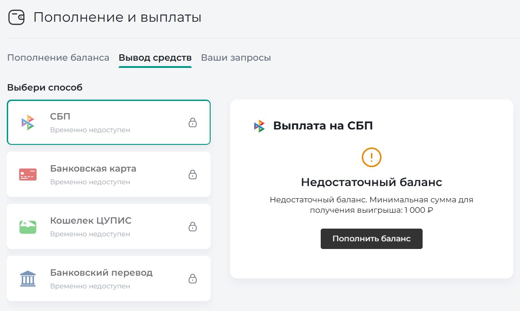This screenshot has width=520, height=311.
Task: Click the Недостаточный баланс heading
Action: (x=371, y=182)
